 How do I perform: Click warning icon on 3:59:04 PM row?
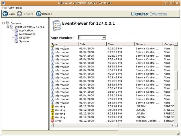coord(52,107)
